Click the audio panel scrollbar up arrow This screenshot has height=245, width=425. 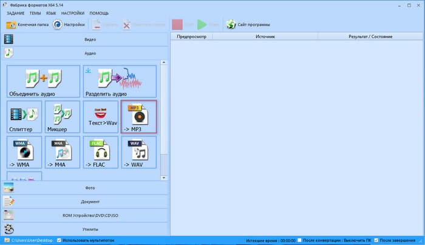pyautogui.click(x=163, y=63)
